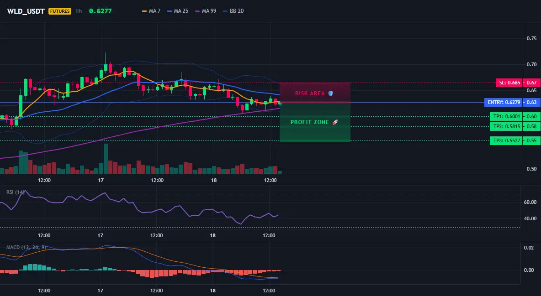Click the orange MA 7 legend color dash

click(144, 11)
